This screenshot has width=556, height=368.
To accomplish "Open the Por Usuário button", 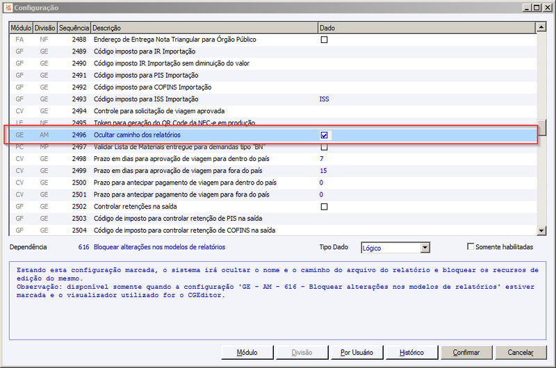I will 357,353.
